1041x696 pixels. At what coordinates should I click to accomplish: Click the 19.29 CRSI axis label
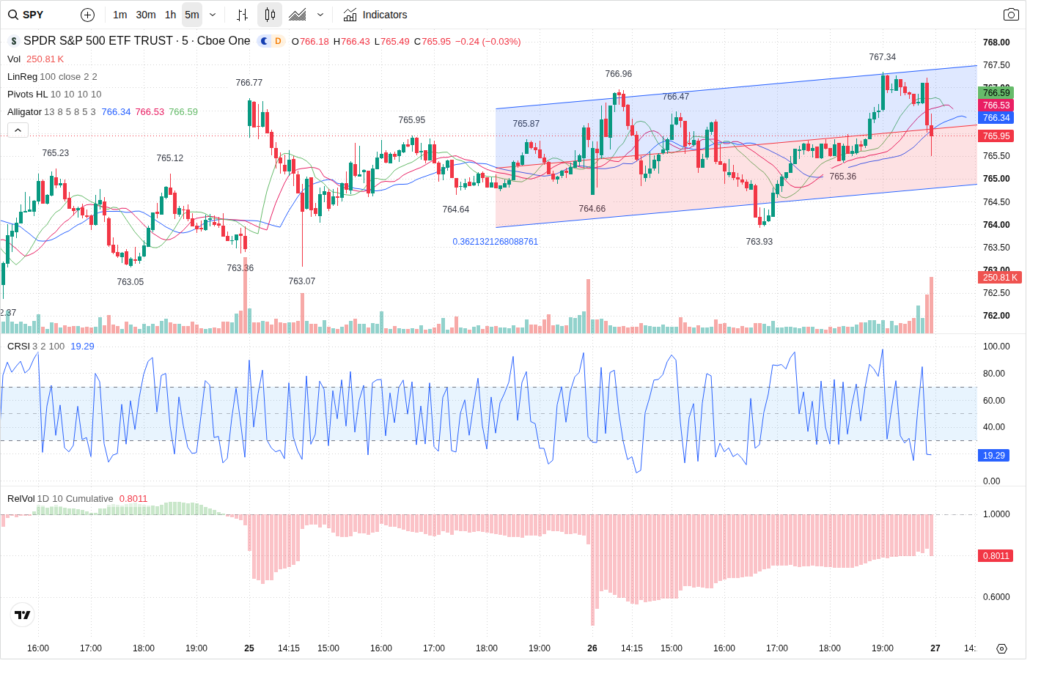coord(994,456)
